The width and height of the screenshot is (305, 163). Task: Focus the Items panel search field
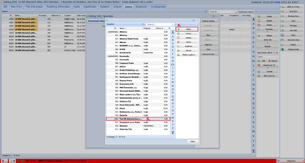(x=221, y=12)
